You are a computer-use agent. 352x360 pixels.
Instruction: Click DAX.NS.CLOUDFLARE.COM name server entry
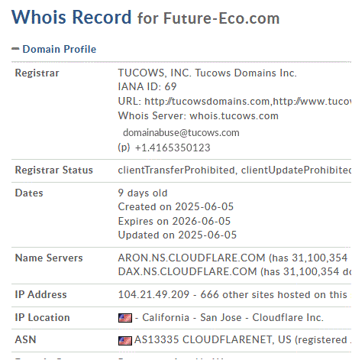(188, 271)
